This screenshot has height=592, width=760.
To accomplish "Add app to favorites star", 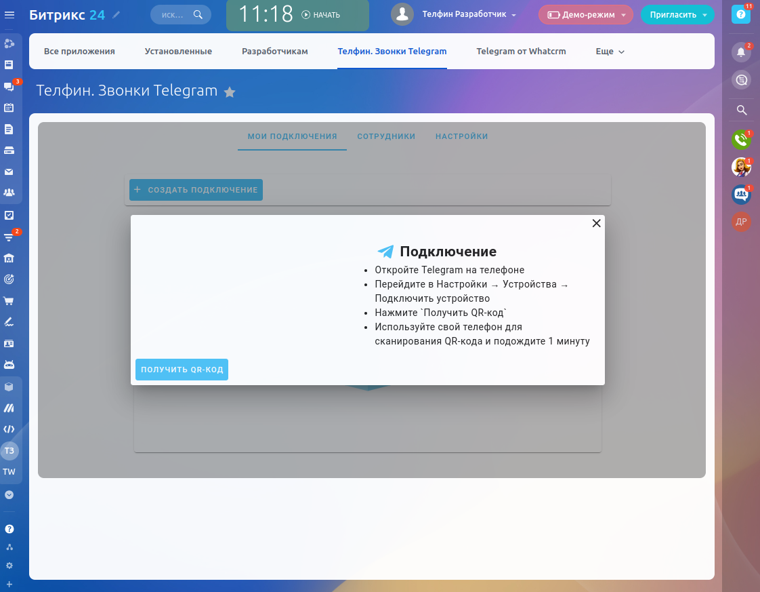I will tap(230, 92).
